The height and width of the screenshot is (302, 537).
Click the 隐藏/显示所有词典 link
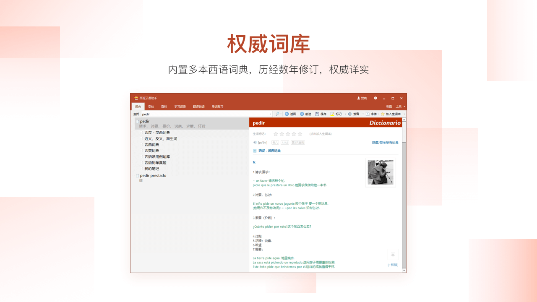click(385, 142)
